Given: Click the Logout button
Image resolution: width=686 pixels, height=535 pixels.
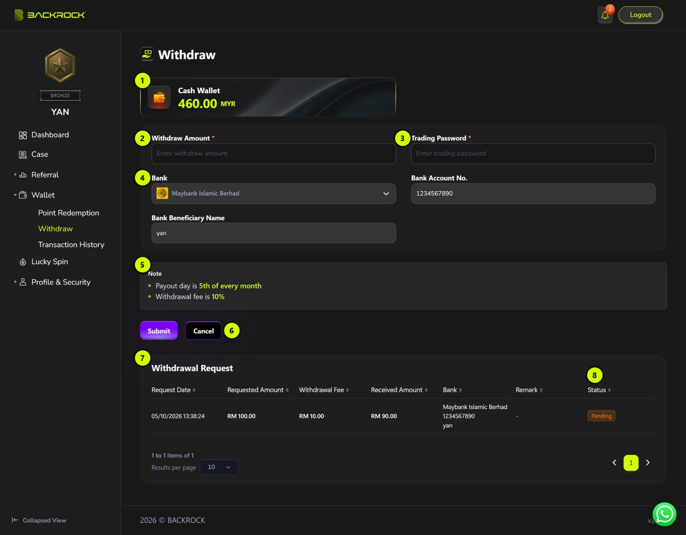Looking at the screenshot, I should point(640,15).
